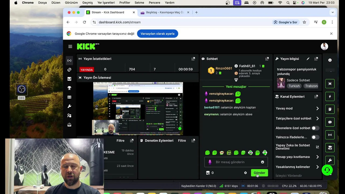Edit Yayın bilgisi with pencil icon
Image resolution: width=345 pixels, height=194 pixels.
pos(308,59)
